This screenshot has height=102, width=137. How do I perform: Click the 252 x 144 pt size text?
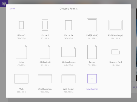(116, 65)
